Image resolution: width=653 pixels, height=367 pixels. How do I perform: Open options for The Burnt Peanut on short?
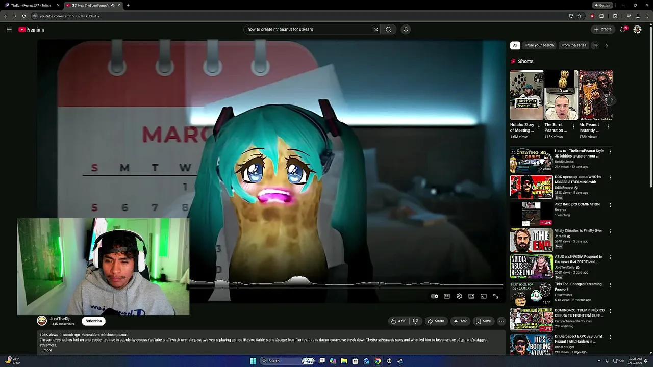coord(573,127)
